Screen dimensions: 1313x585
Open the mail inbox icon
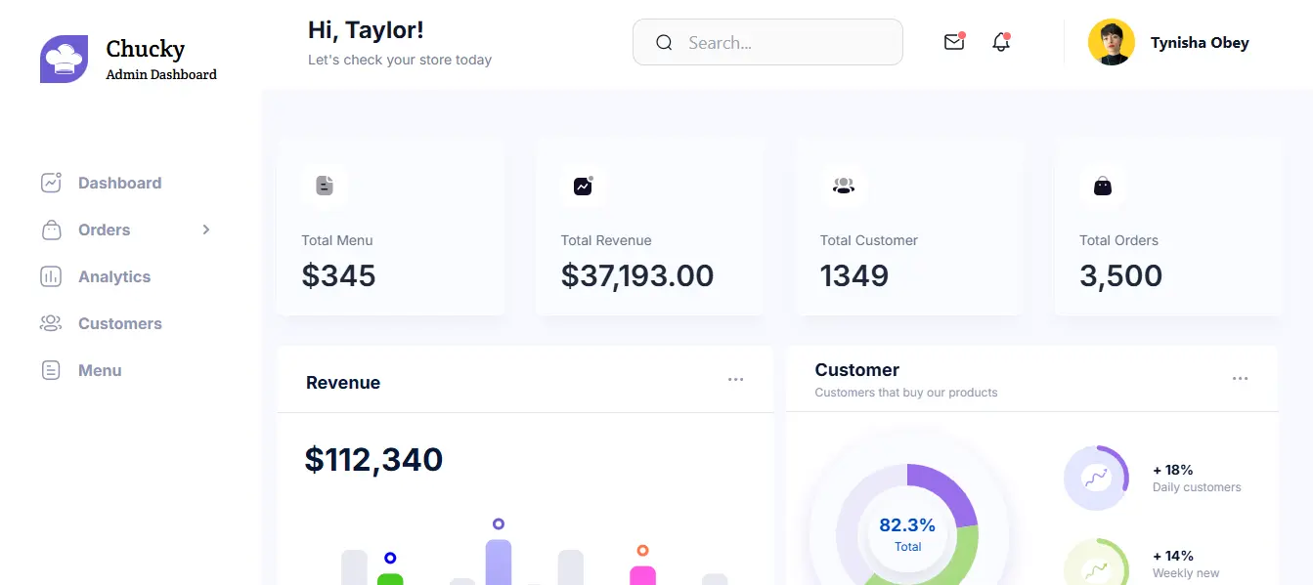click(954, 42)
